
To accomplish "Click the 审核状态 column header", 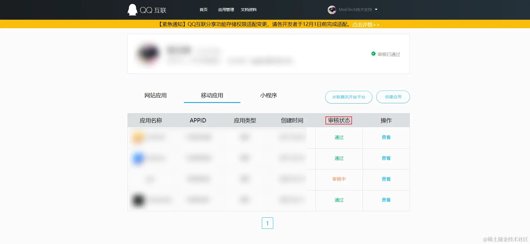I will click(x=339, y=120).
